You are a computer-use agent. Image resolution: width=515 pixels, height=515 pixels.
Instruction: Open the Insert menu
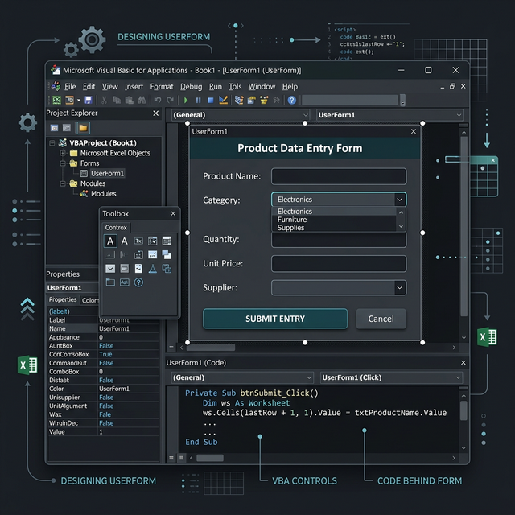point(134,87)
